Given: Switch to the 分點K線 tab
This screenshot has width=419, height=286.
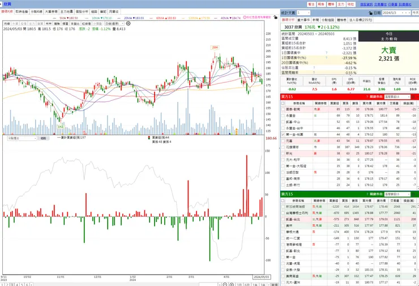Looking at the screenshot, I should pyautogui.click(x=36, y=12).
